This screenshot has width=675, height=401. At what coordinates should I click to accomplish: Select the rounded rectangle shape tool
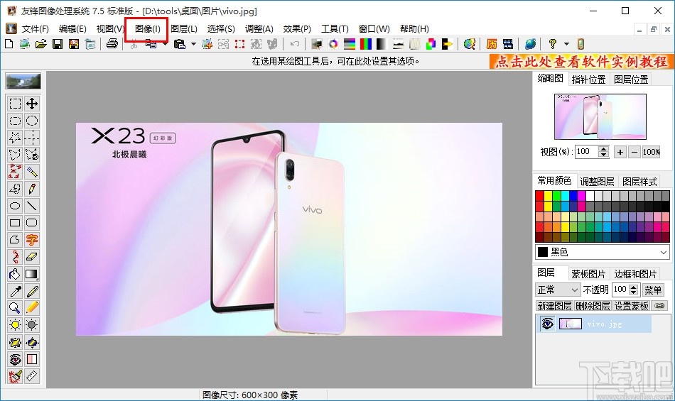32,223
